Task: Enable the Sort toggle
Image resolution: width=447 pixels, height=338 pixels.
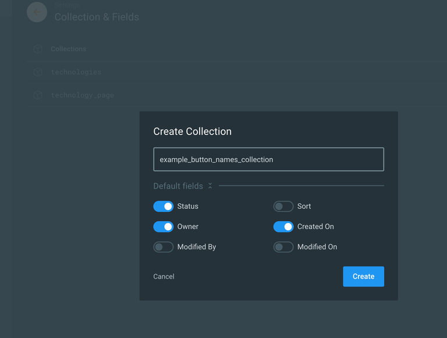Action: tap(283, 207)
